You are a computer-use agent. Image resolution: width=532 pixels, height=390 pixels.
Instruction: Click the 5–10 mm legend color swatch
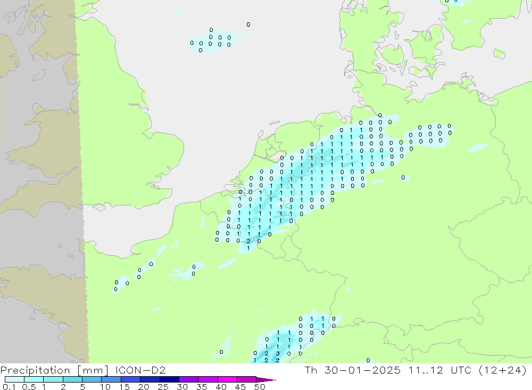92,379
